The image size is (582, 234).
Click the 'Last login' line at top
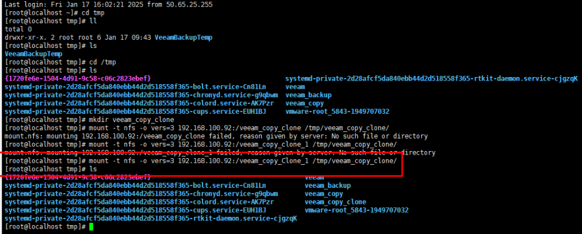[x=109, y=5]
